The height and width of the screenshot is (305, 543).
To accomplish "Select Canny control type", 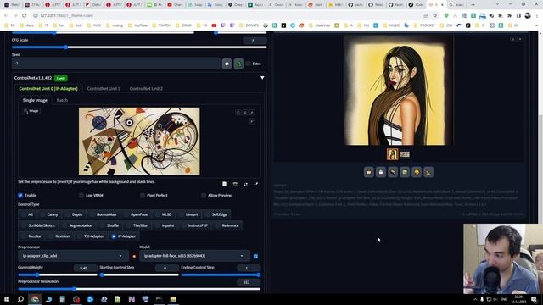I will pos(49,214).
